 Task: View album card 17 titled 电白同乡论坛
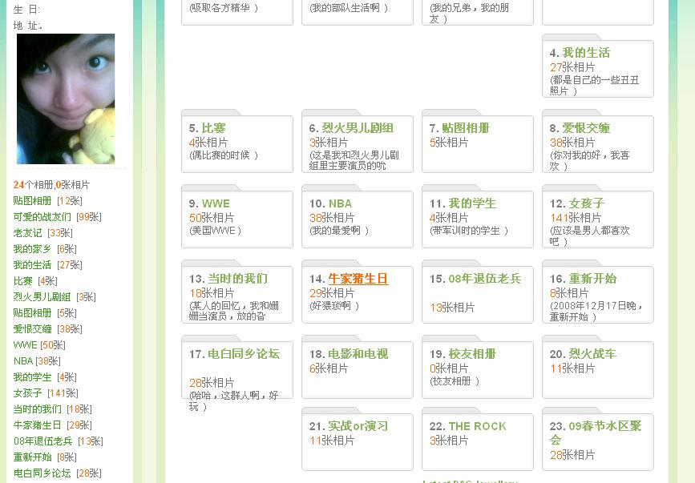point(244,354)
